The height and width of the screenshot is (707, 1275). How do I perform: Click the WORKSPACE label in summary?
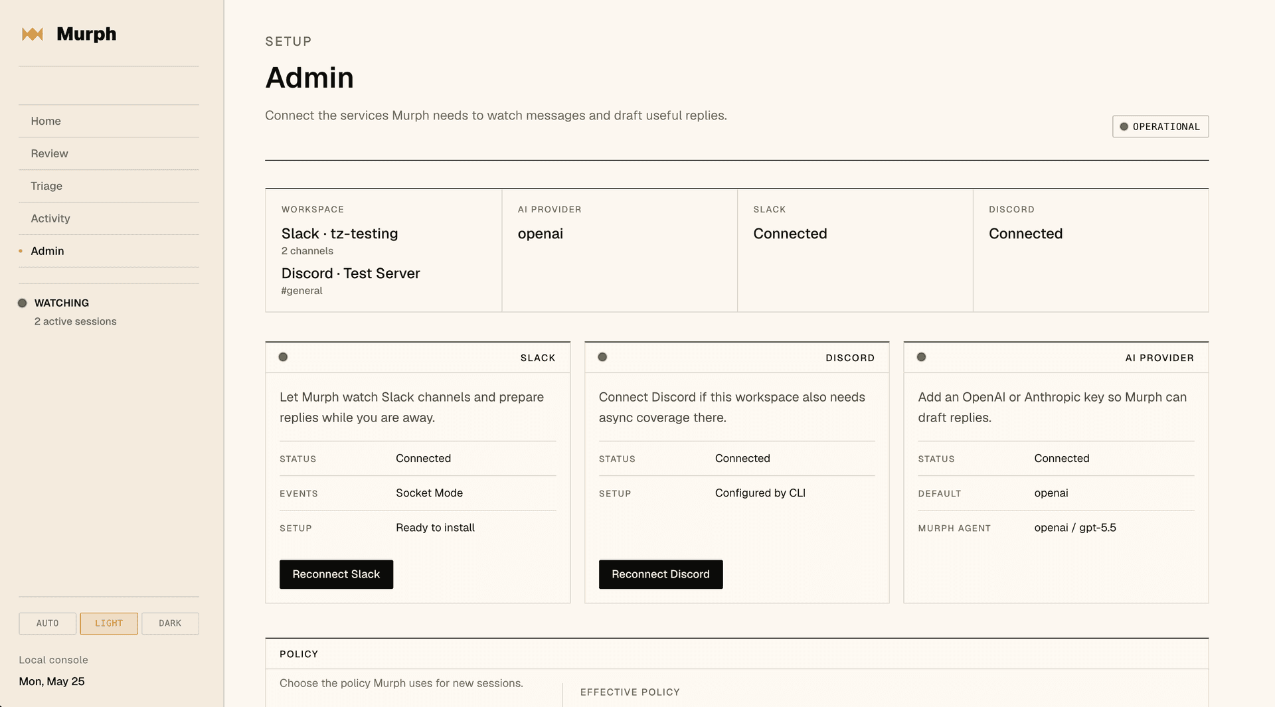312,209
